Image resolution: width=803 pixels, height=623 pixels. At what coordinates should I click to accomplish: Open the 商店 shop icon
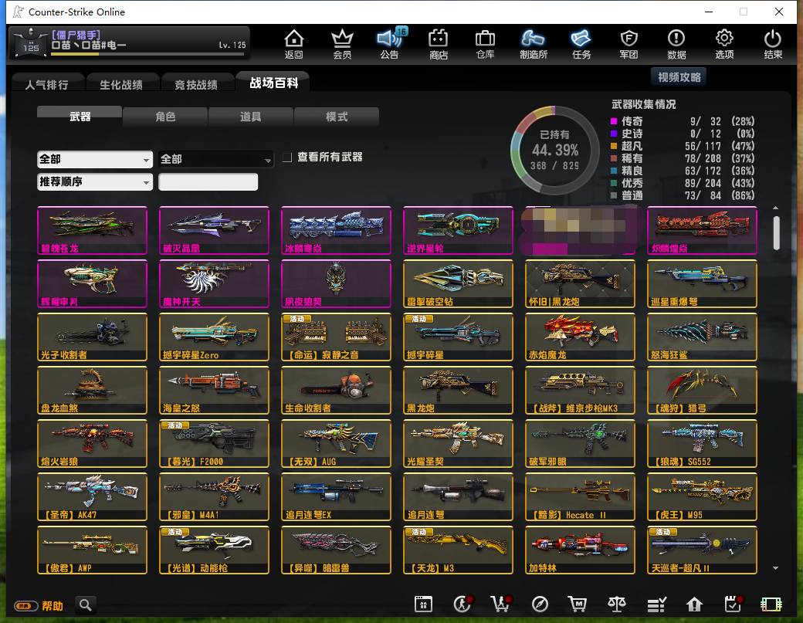(x=439, y=43)
